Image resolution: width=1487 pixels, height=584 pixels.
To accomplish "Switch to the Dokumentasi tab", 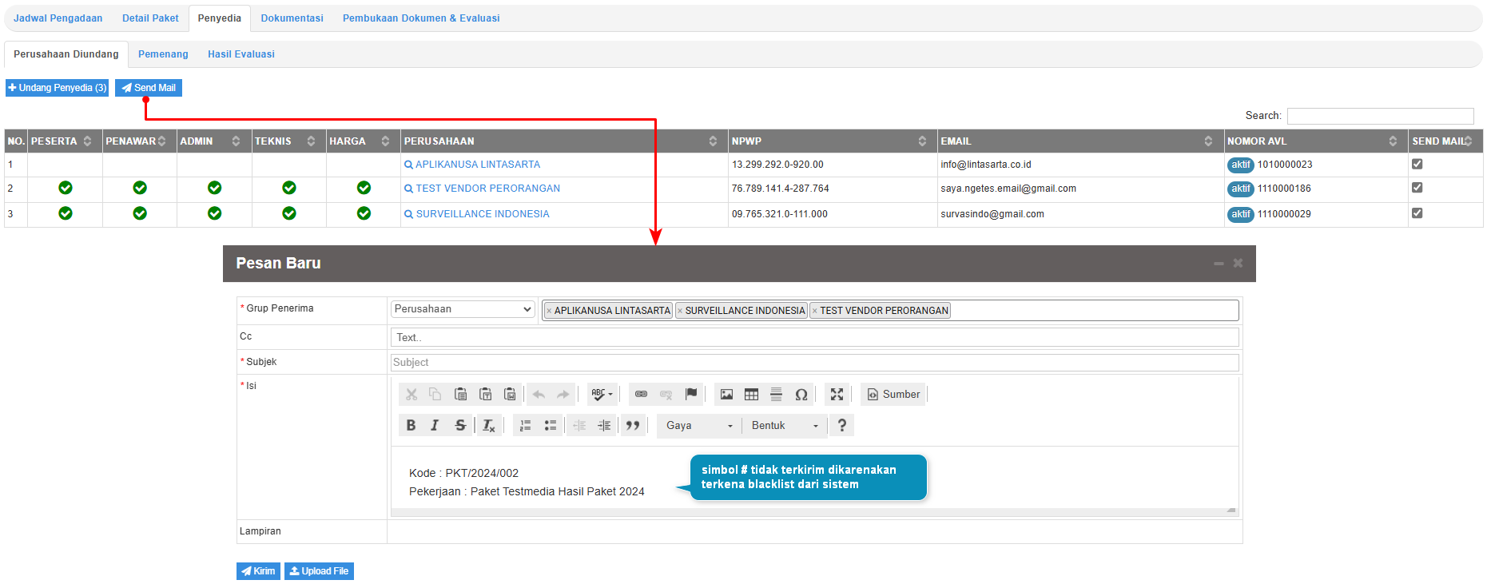I will (x=292, y=18).
